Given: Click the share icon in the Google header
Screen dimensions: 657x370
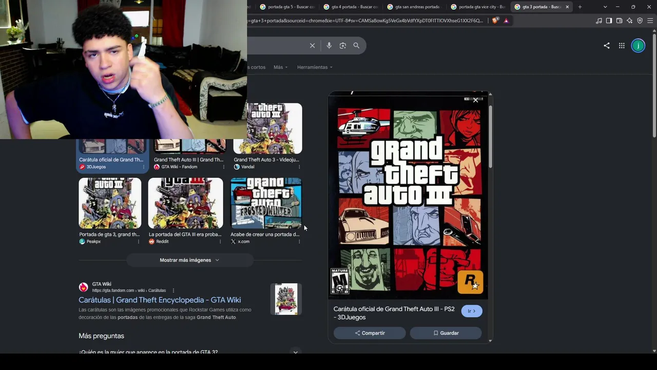Looking at the screenshot, I should 607,46.
